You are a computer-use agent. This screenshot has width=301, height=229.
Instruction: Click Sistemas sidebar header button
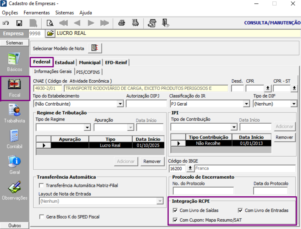[x=14, y=43]
